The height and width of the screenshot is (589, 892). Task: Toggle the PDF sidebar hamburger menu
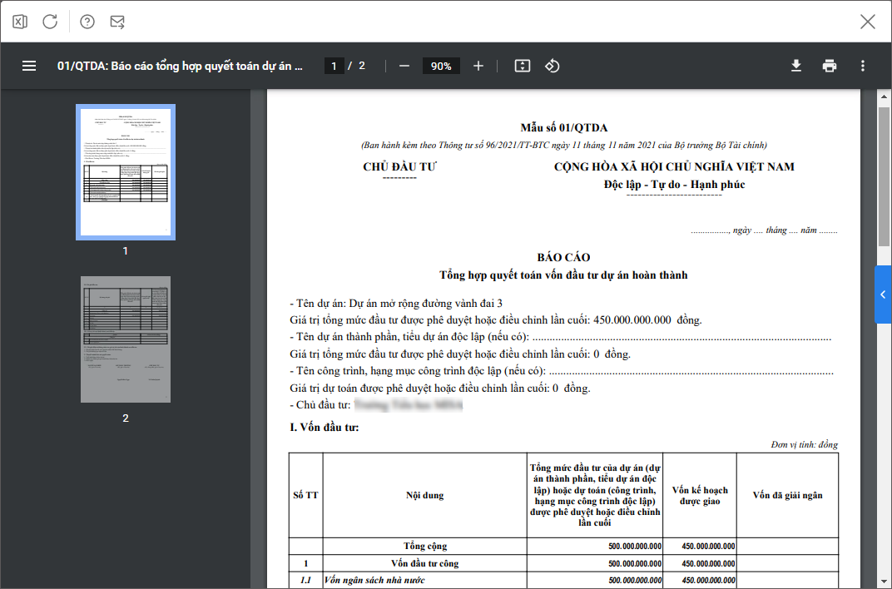click(x=29, y=66)
